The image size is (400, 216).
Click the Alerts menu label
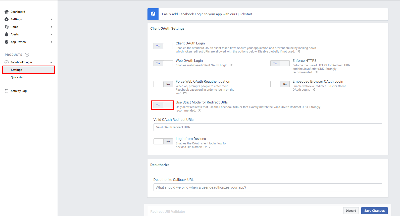click(x=15, y=34)
